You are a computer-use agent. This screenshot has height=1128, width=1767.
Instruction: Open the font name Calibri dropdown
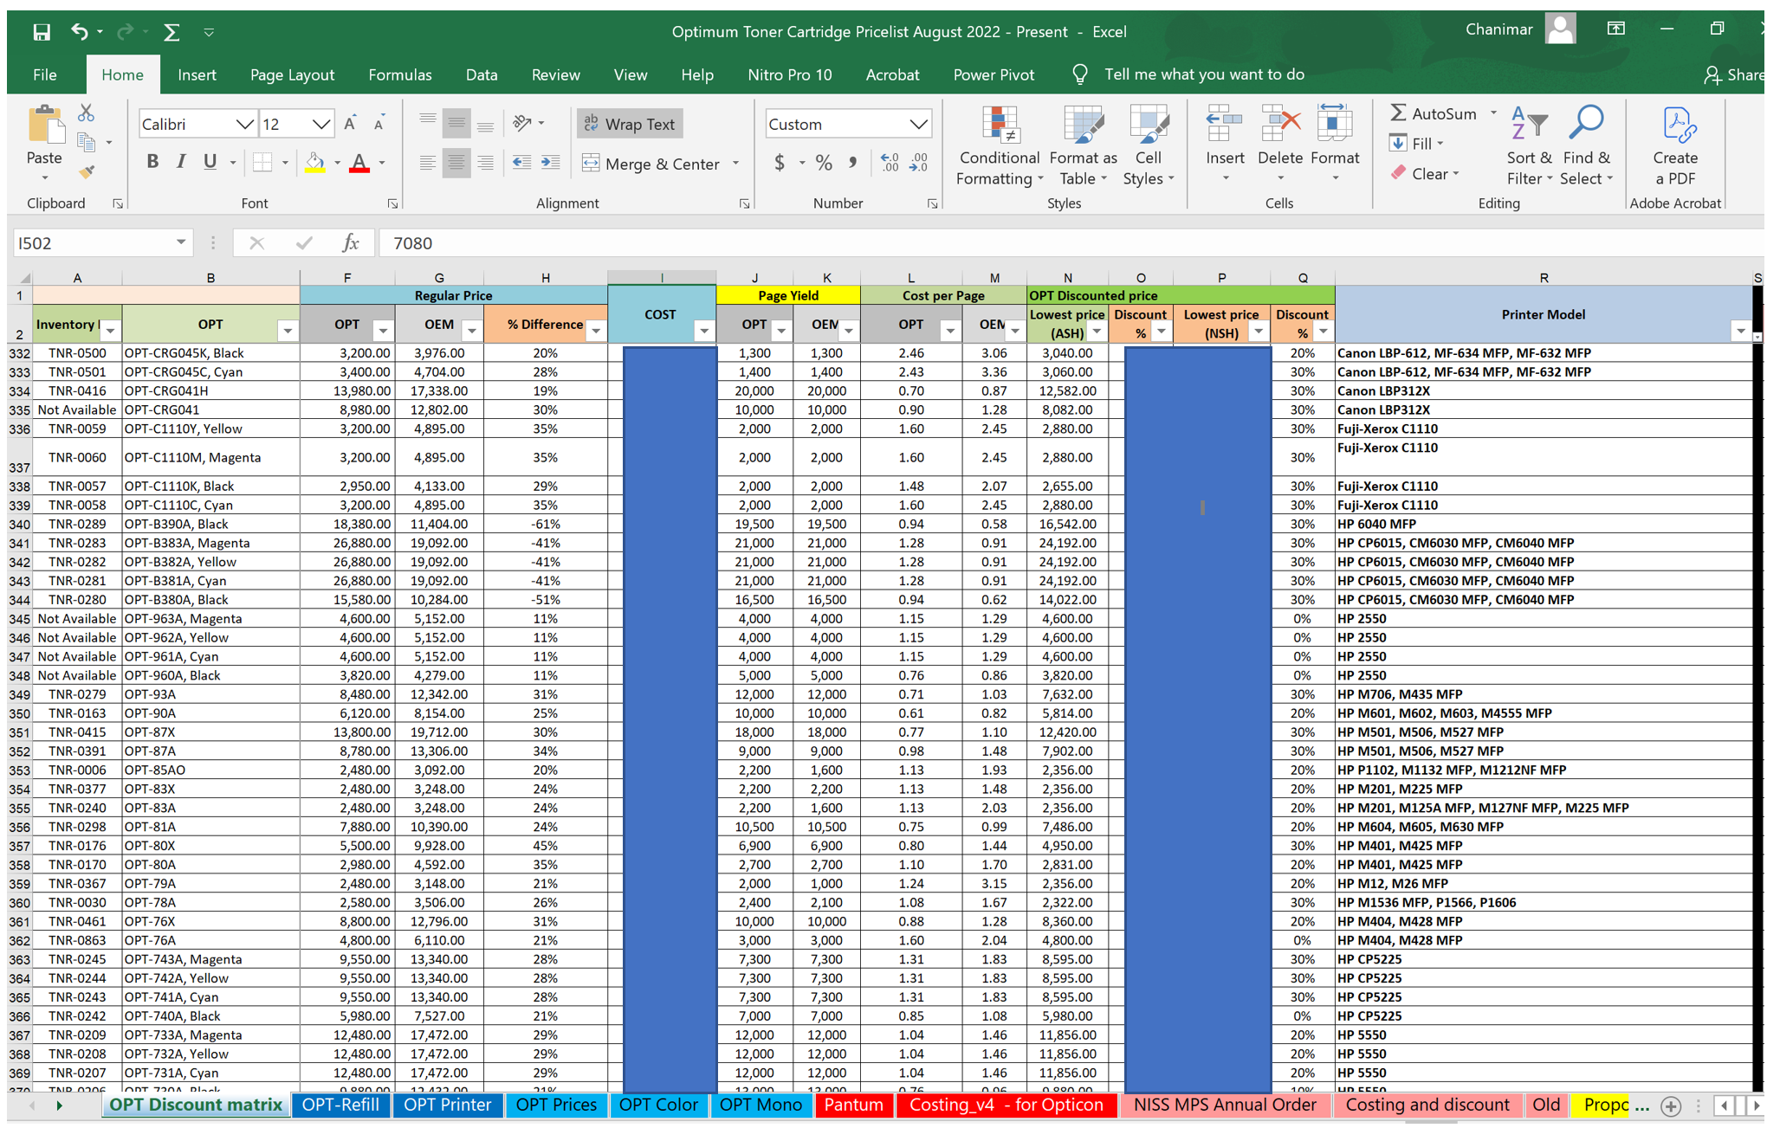click(x=245, y=125)
